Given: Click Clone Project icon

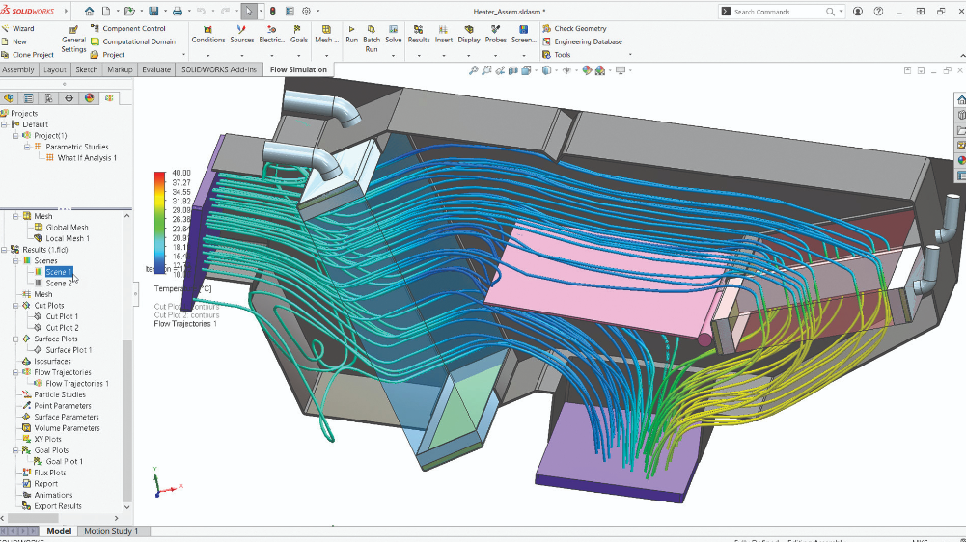Looking at the screenshot, I should coord(5,55).
